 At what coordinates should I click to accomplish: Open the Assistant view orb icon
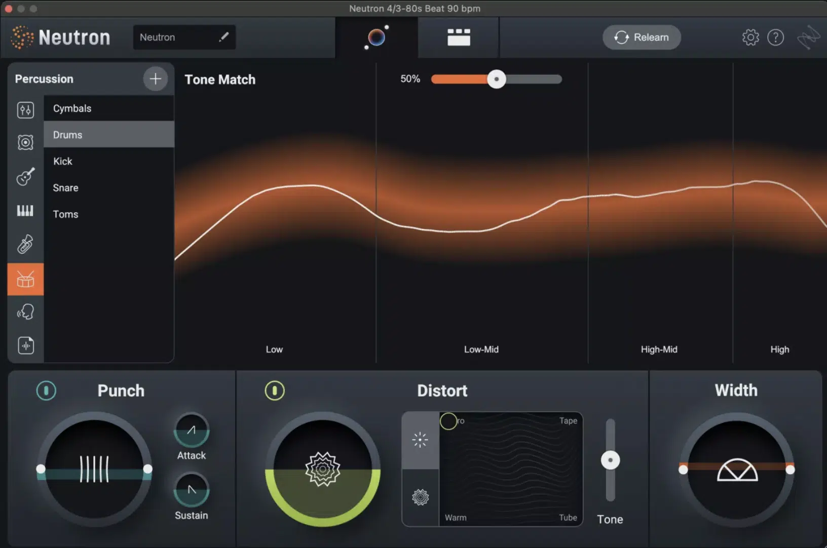click(377, 37)
